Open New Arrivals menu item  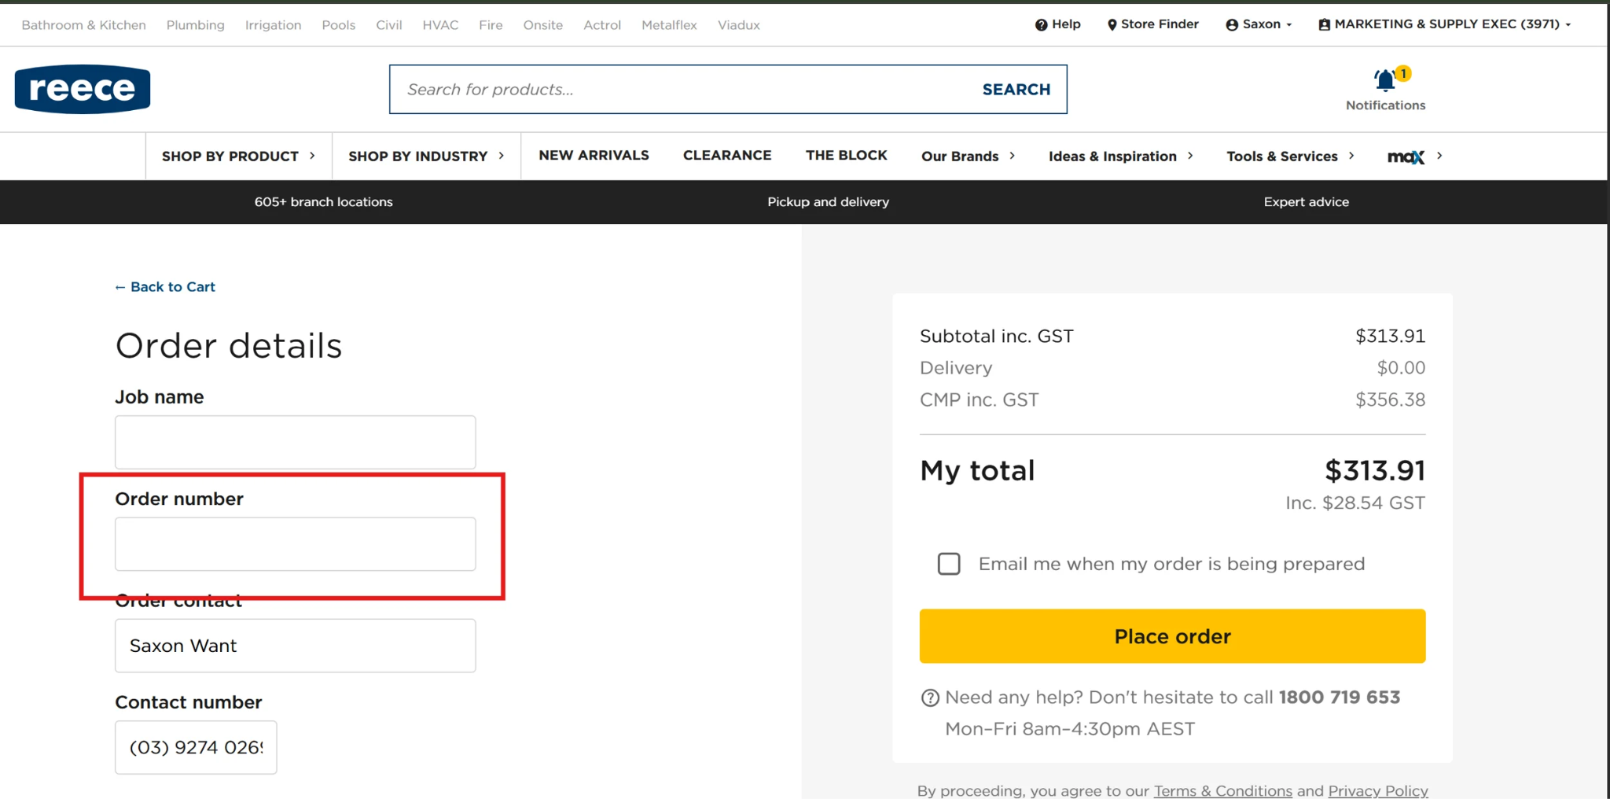click(x=594, y=155)
